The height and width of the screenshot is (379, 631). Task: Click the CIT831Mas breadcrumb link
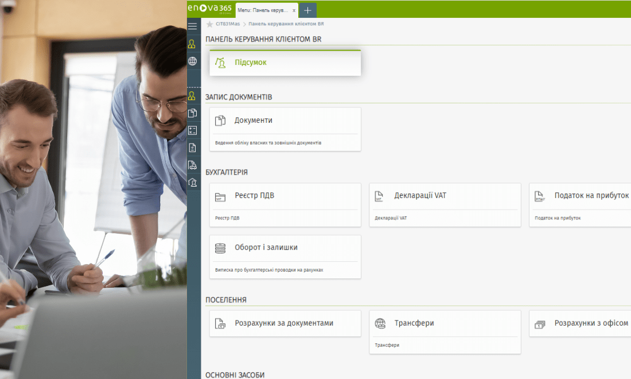[227, 24]
